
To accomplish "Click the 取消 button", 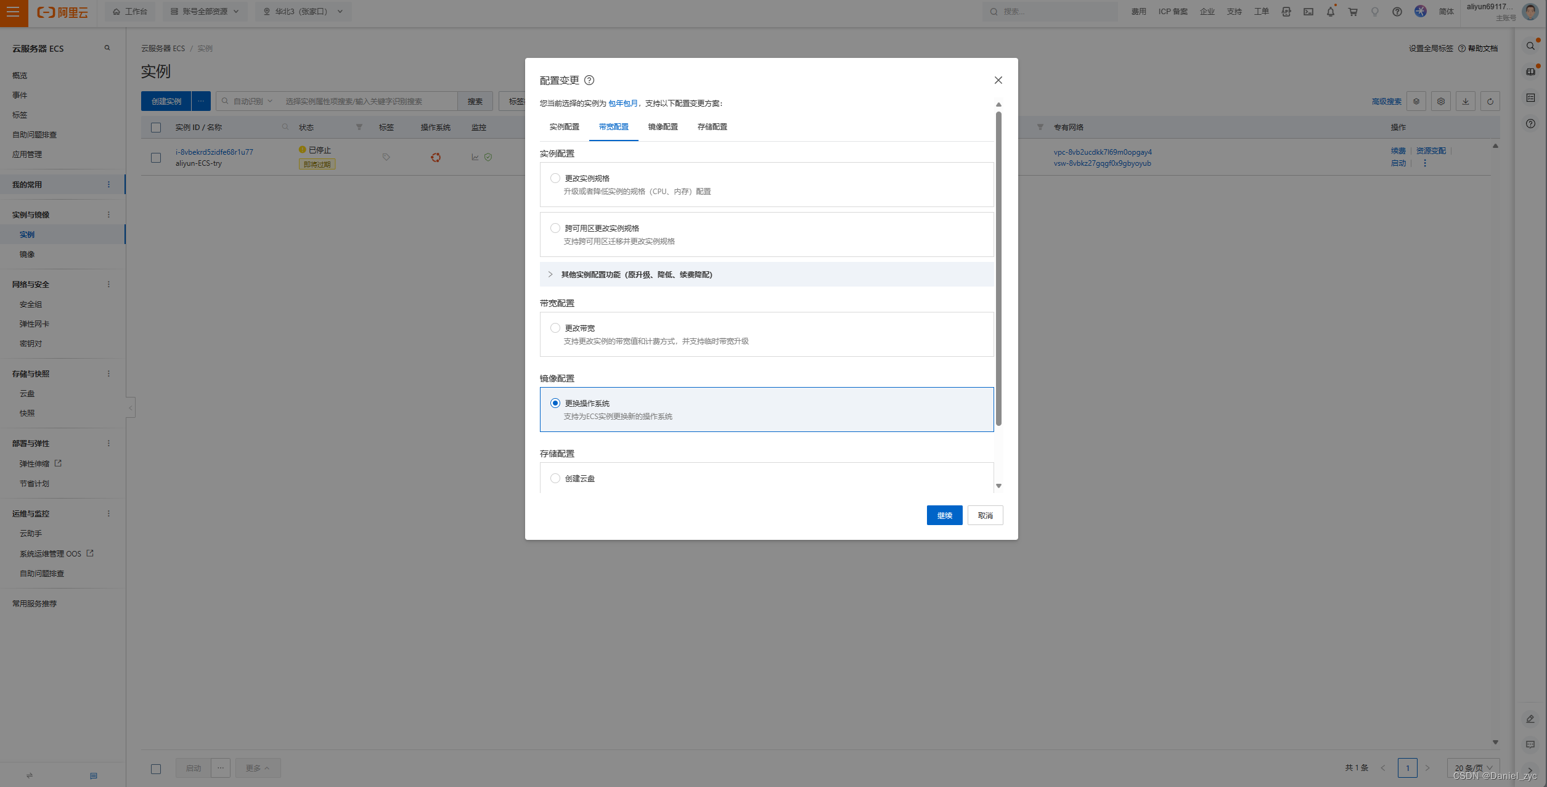I will click(985, 515).
